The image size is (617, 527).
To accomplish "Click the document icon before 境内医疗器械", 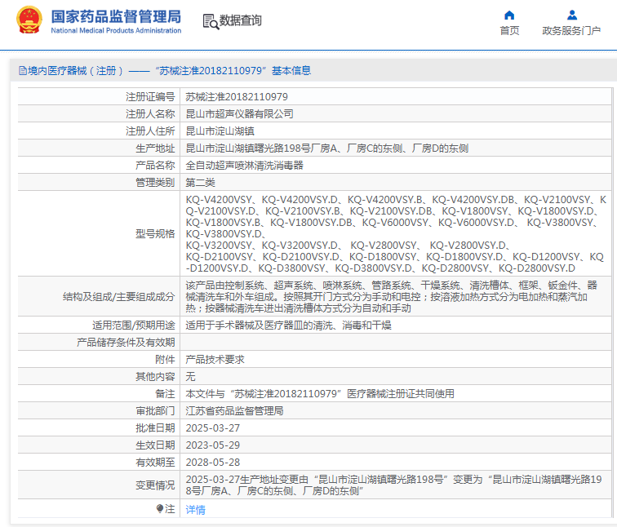I will coord(22,71).
